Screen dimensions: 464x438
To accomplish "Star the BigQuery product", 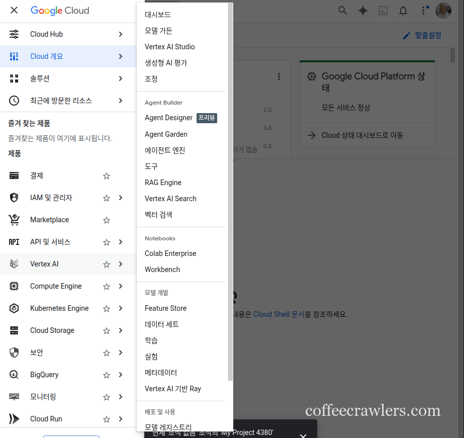I will point(107,375).
